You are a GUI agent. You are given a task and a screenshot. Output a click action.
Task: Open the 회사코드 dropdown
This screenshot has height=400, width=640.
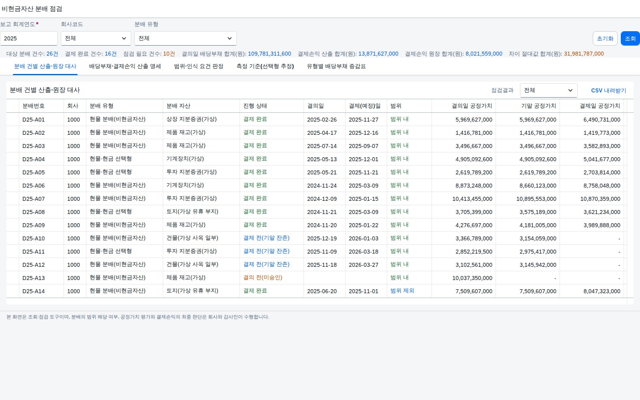point(96,38)
